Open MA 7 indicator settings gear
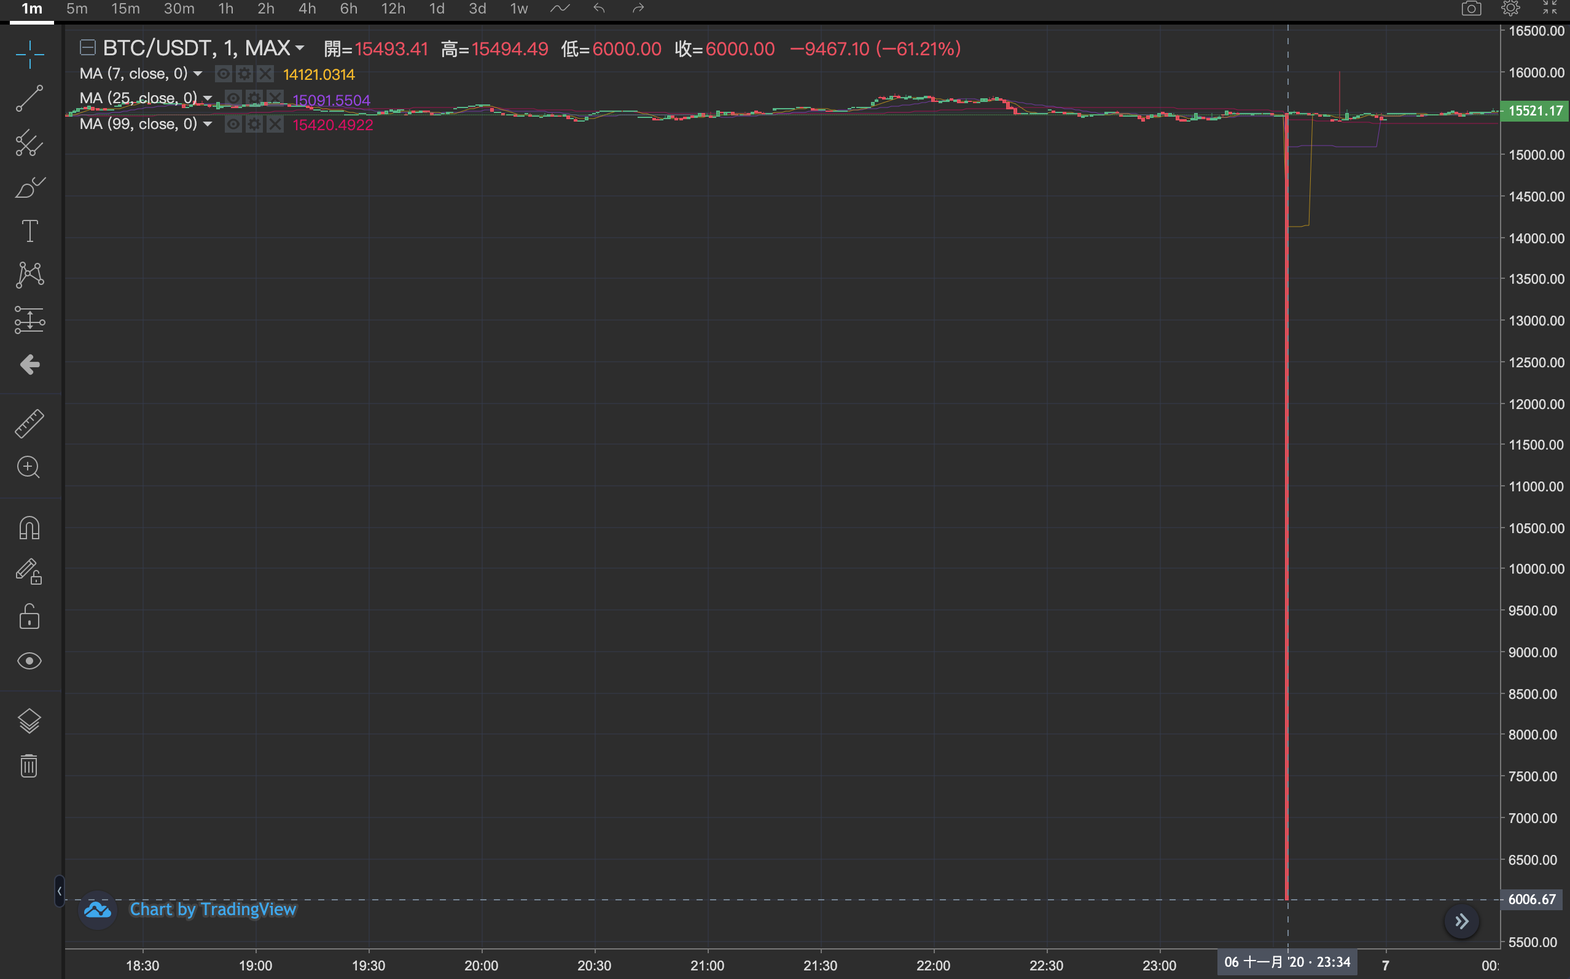The image size is (1570, 979). pyautogui.click(x=244, y=74)
